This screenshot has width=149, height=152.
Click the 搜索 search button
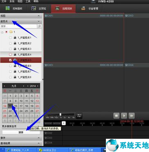pos(21,132)
